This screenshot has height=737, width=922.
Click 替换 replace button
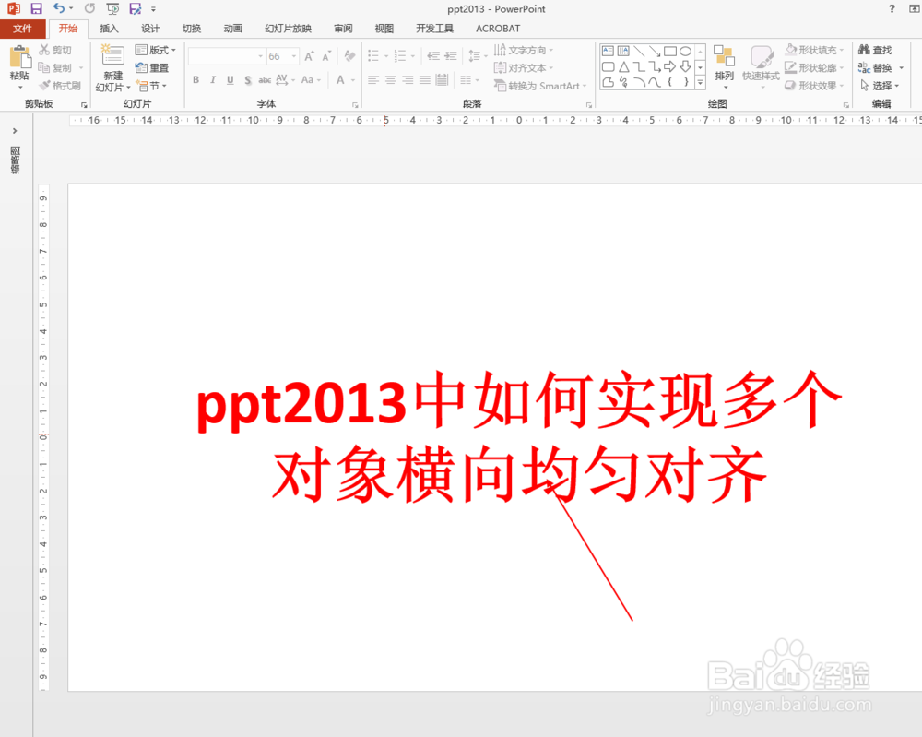pos(875,68)
